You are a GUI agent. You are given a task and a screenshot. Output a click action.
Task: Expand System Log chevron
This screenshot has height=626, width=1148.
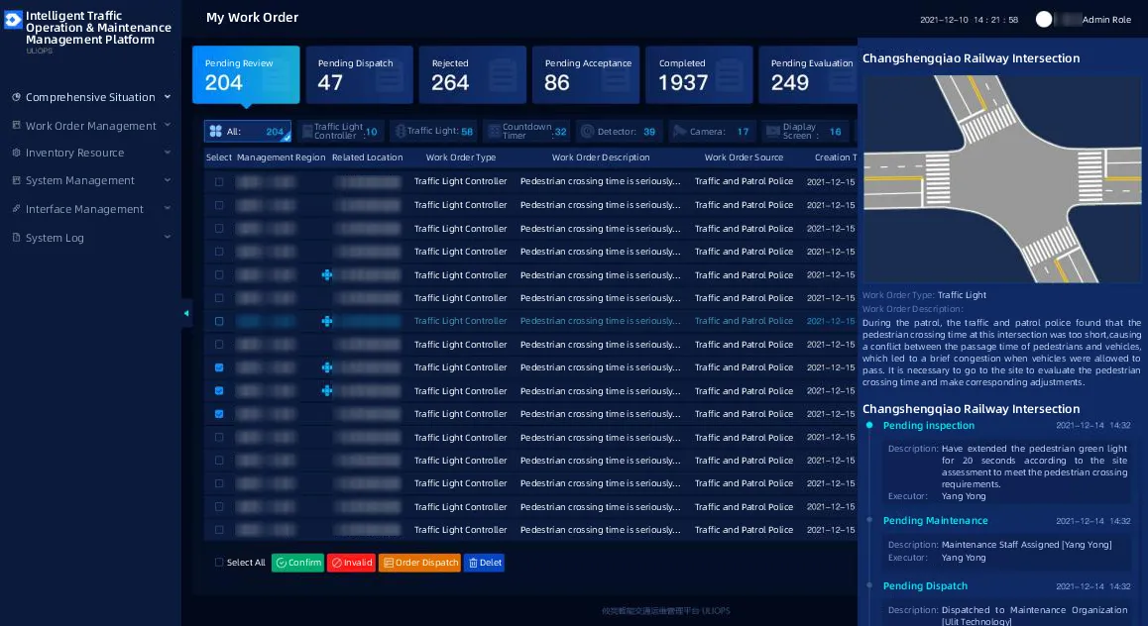[168, 237]
